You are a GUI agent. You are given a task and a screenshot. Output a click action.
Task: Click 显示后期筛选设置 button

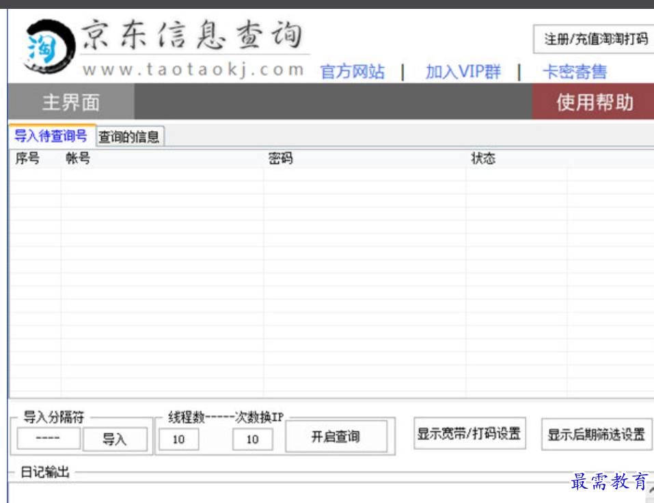(597, 434)
